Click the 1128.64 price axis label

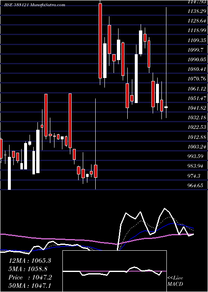pyautogui.click(x=197, y=21)
